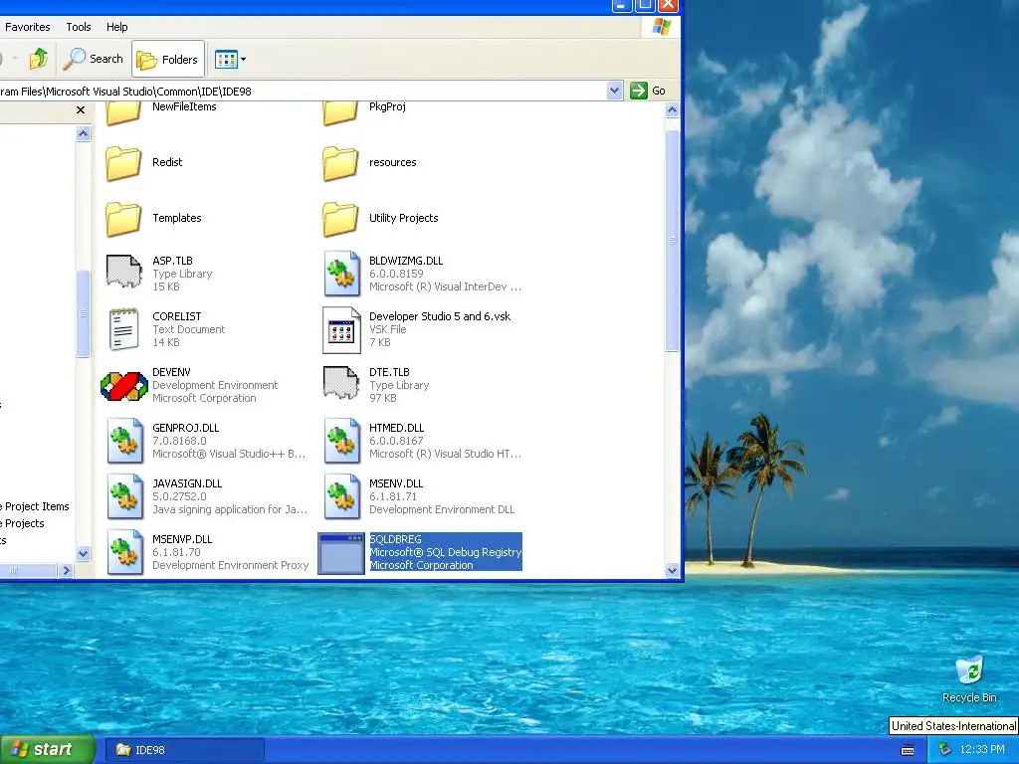Select the resources folder icon
The image size is (1019, 764).
[x=340, y=162]
